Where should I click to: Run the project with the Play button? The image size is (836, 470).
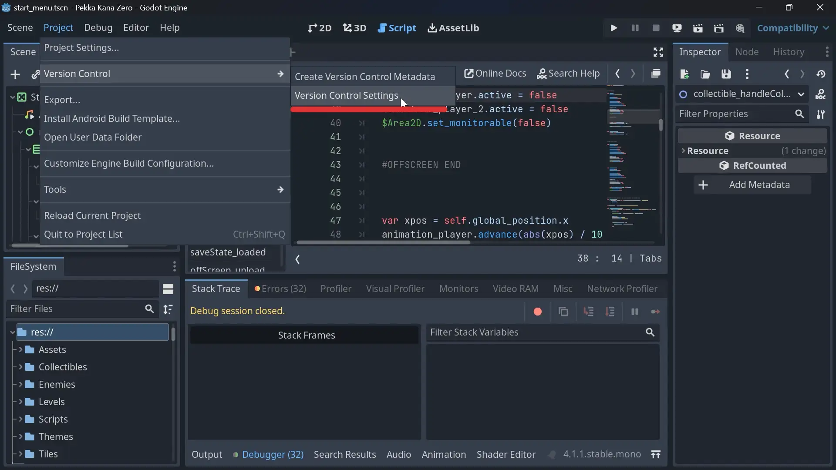pos(614,27)
